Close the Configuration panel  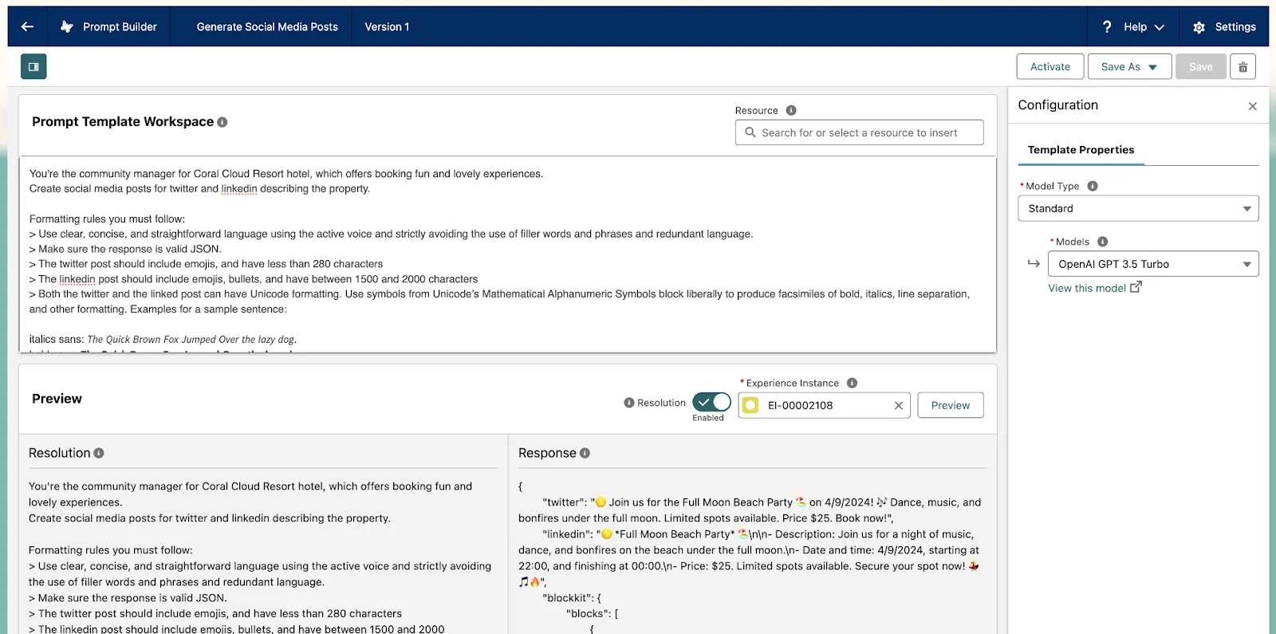(x=1252, y=106)
